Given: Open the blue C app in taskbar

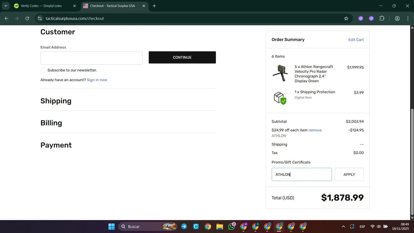Looking at the screenshot, I should (x=196, y=227).
